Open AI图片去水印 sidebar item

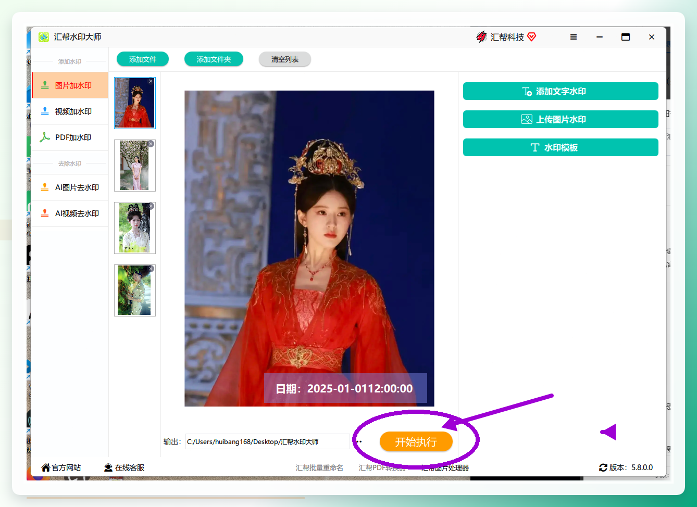[x=70, y=187]
